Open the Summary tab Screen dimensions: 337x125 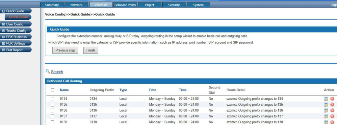52,5
